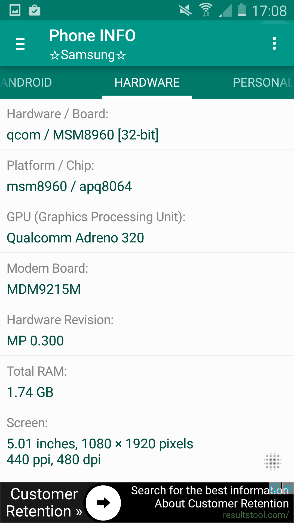Image resolution: width=294 pixels, height=523 pixels.
Task: Open the three-dot overflow menu
Action: tap(274, 44)
